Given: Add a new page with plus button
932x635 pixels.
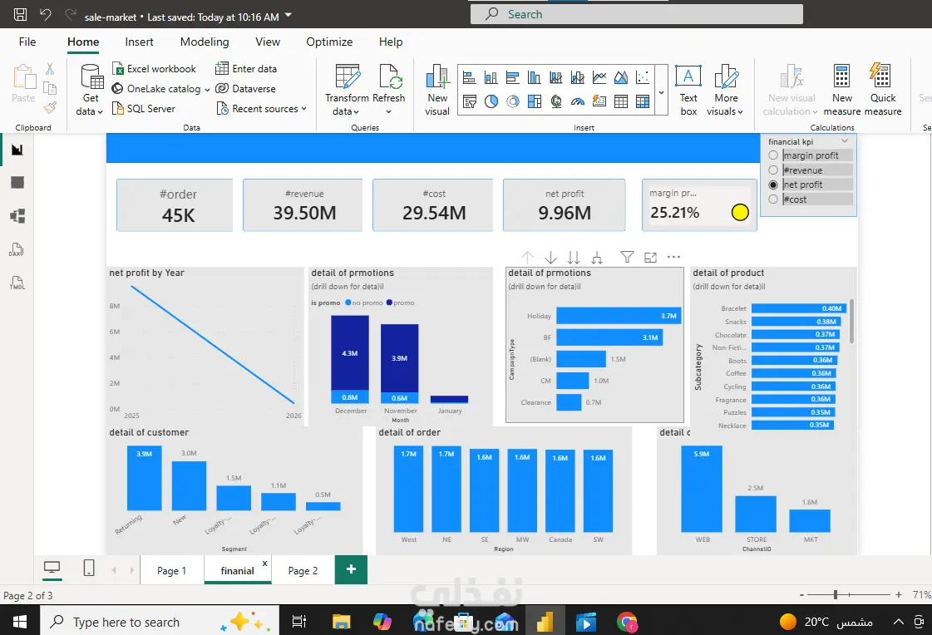Looking at the screenshot, I should (x=352, y=569).
